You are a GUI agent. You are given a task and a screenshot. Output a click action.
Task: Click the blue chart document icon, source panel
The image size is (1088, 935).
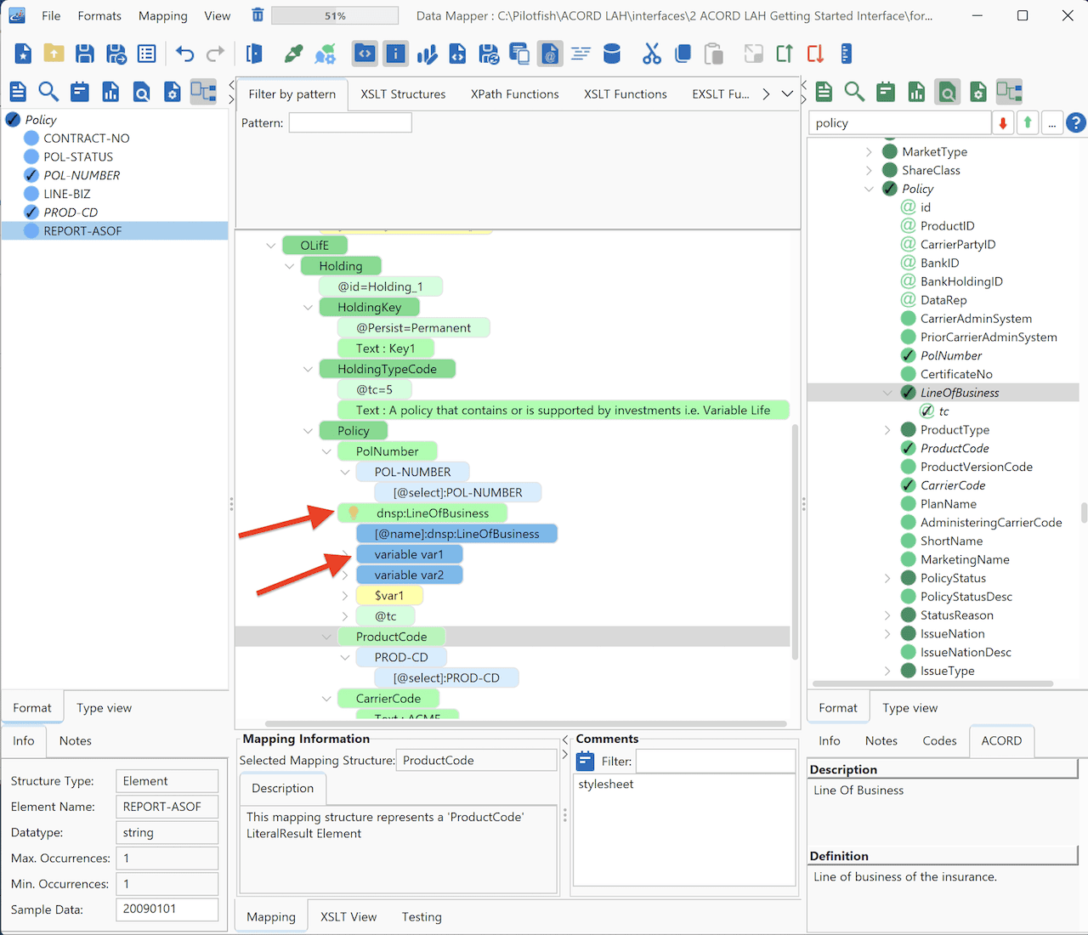coord(110,91)
